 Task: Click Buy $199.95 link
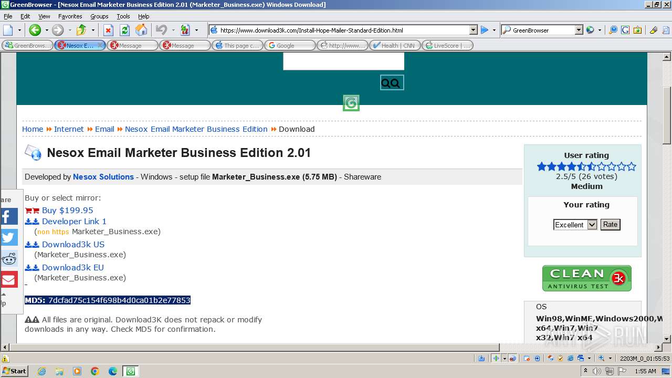pos(67,210)
